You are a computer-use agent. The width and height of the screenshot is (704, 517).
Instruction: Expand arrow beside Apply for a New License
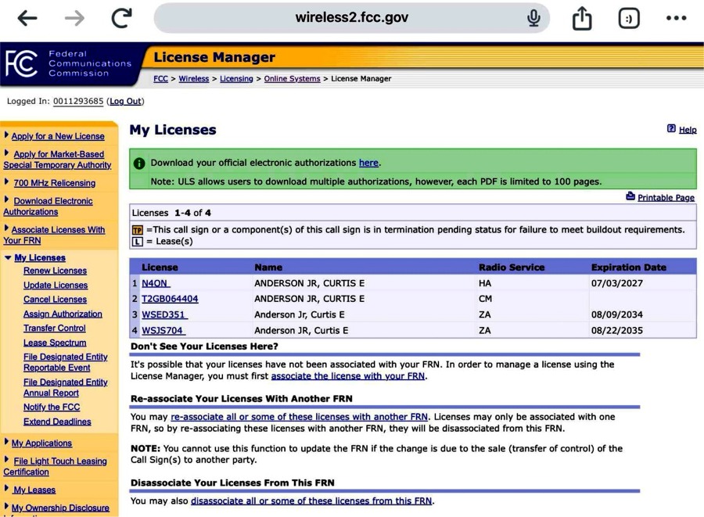coord(6,135)
